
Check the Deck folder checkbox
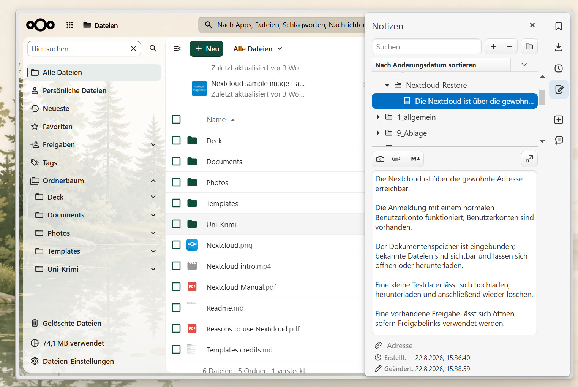[x=176, y=140]
